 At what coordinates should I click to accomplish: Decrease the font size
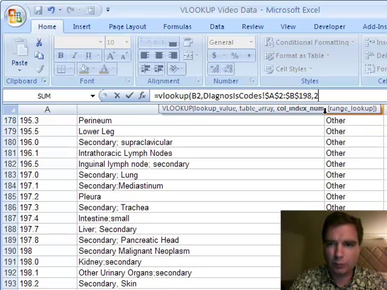(124, 56)
